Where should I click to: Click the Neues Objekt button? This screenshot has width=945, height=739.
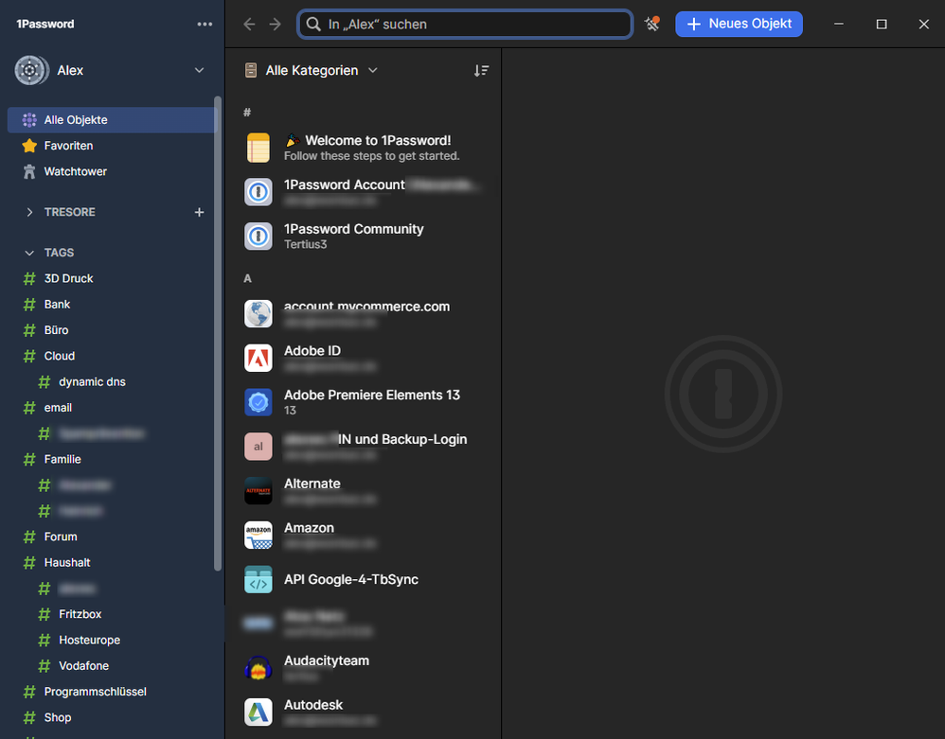(x=739, y=24)
